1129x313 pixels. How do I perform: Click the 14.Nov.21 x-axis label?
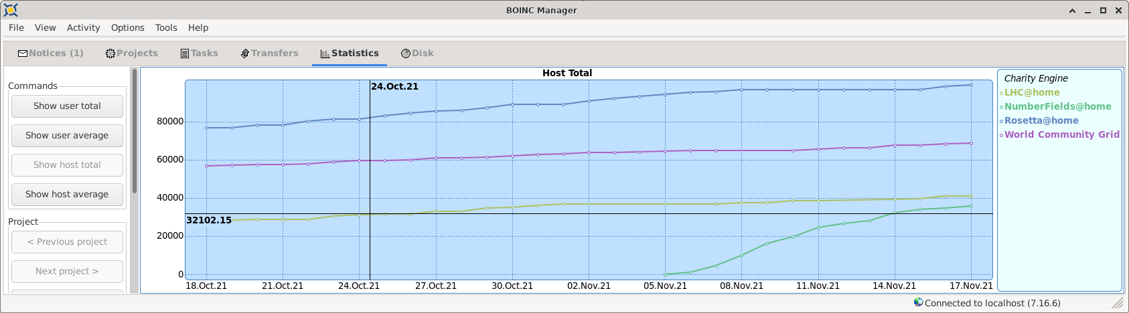click(894, 286)
